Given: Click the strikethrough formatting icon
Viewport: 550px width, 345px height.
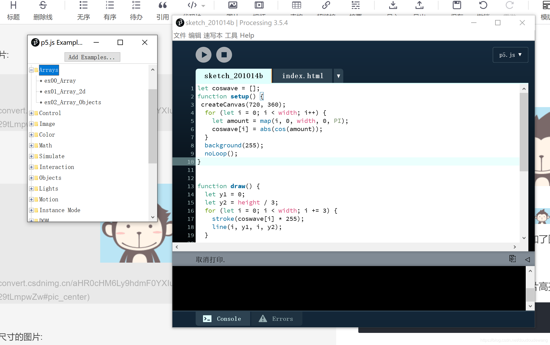Looking at the screenshot, I should [43, 5].
